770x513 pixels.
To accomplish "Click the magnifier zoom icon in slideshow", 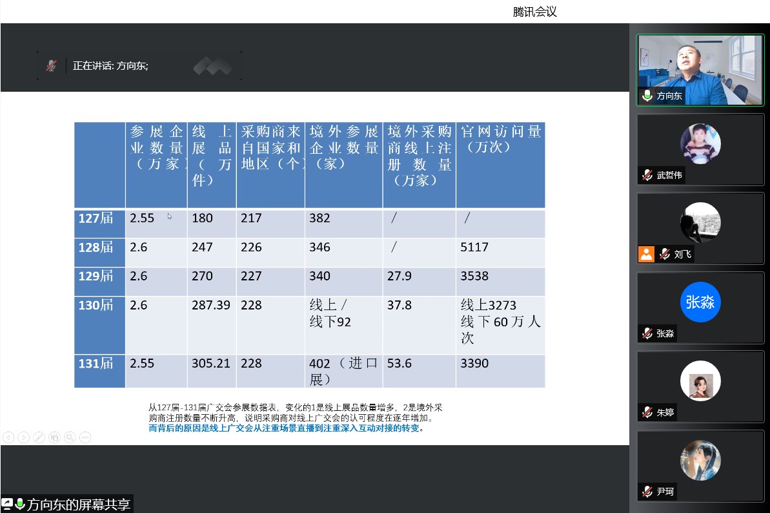I will [70, 437].
